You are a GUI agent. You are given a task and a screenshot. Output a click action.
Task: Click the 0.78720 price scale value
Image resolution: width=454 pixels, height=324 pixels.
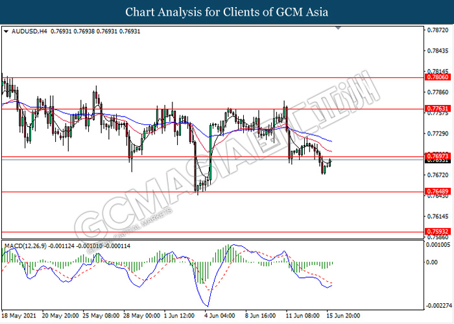click(438, 30)
